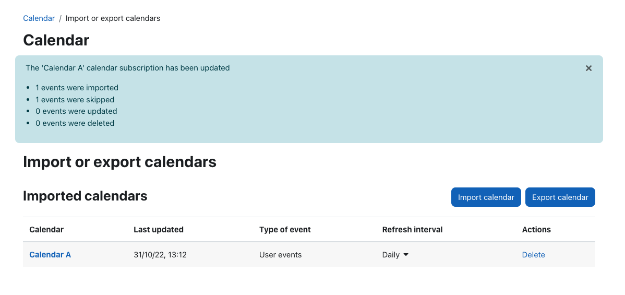Click the 31/10/22, 13:12 last updated cell
The width and height of the screenshot is (625, 295).
click(x=160, y=255)
